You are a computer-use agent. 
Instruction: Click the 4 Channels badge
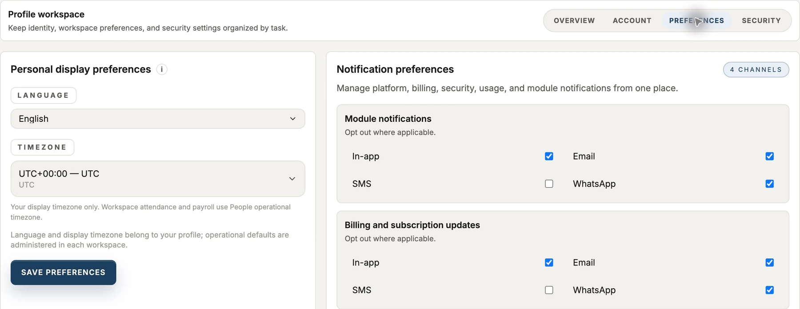(x=756, y=69)
